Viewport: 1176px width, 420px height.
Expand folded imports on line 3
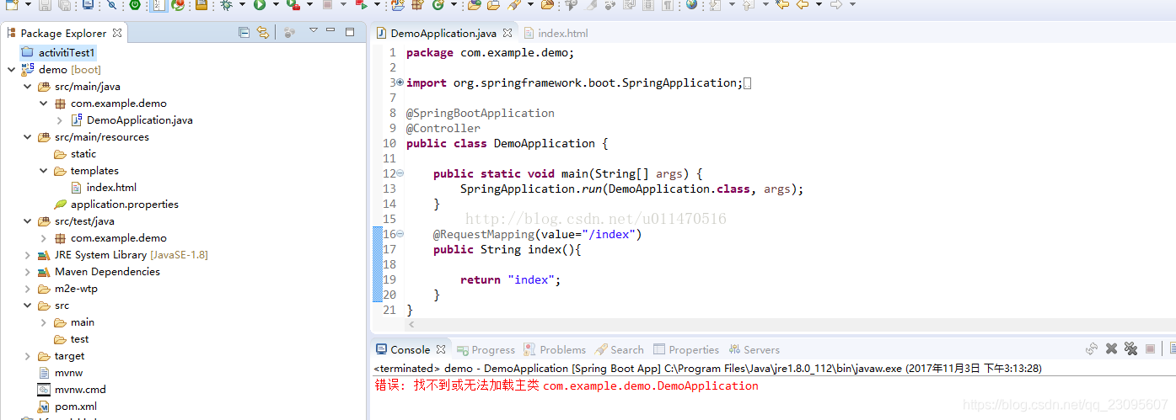coord(400,82)
